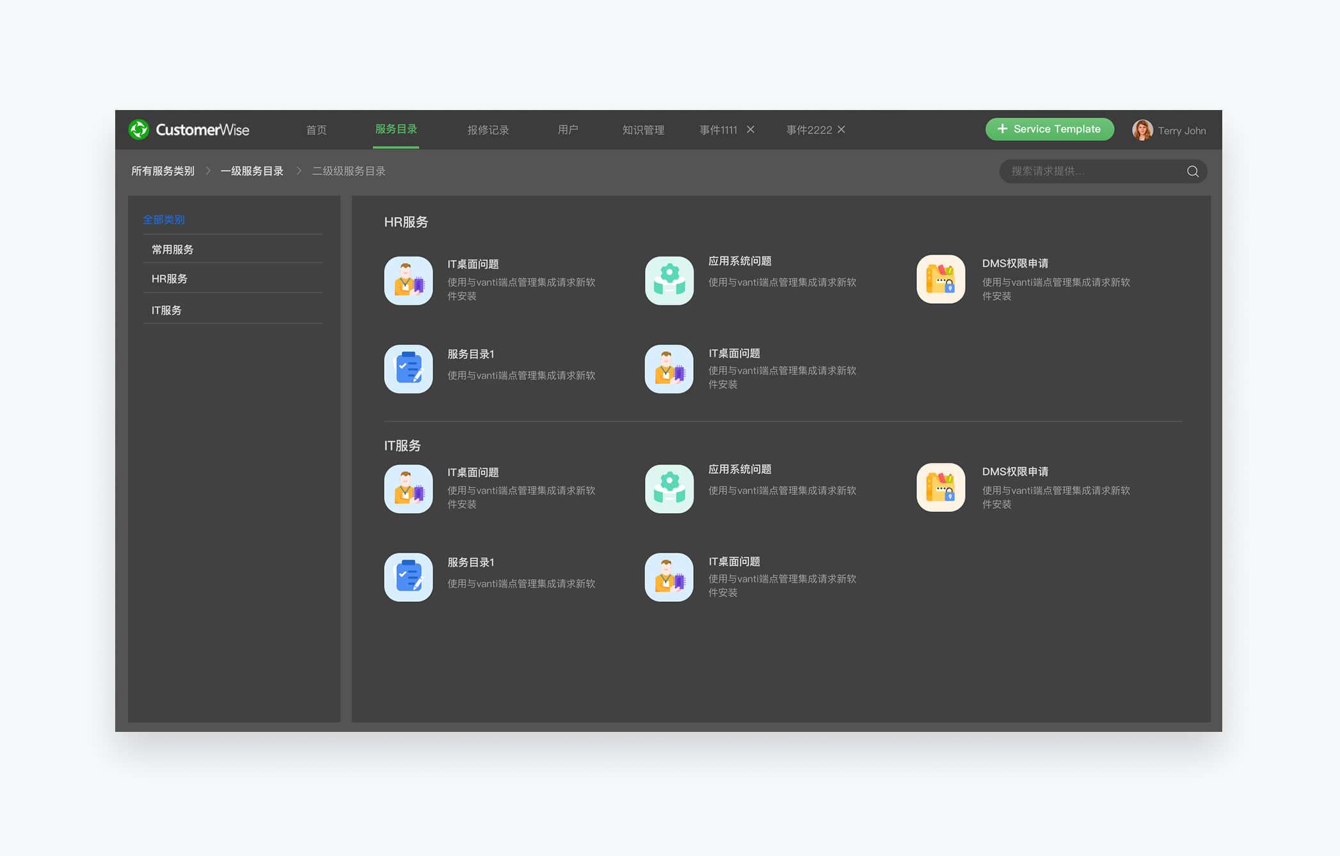
Task: Click the CustomerWise logo icon
Action: point(139,129)
